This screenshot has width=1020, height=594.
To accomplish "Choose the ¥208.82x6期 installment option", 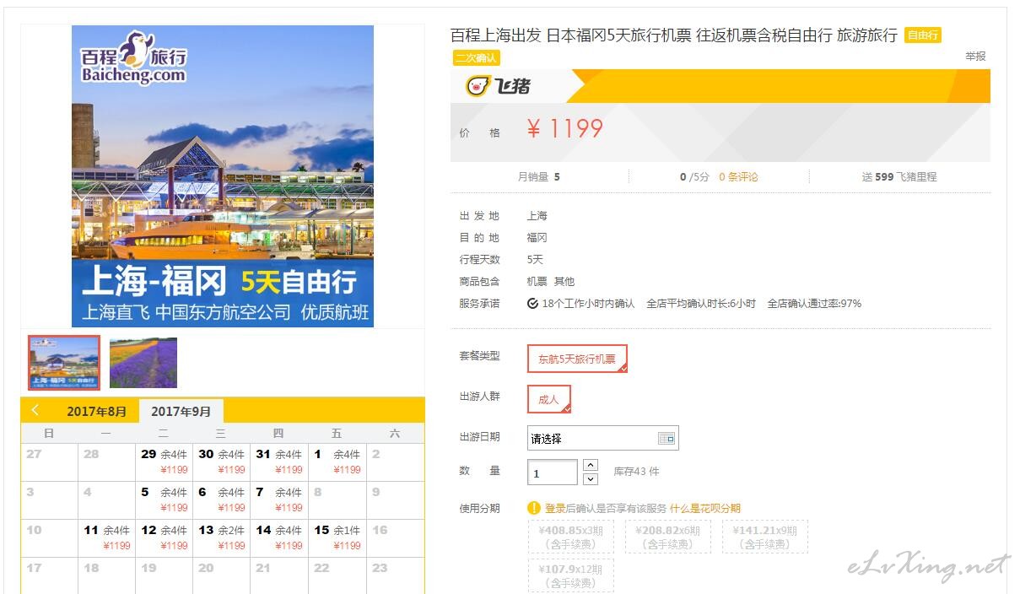I will (667, 537).
